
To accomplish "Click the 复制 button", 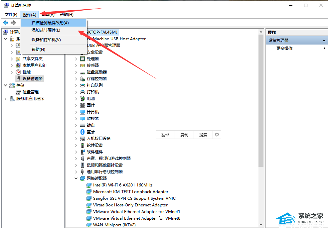I will 184,135.
